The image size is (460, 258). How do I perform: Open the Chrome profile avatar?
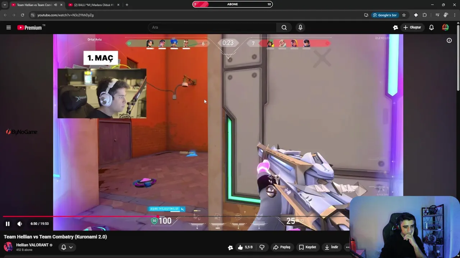pos(446,15)
